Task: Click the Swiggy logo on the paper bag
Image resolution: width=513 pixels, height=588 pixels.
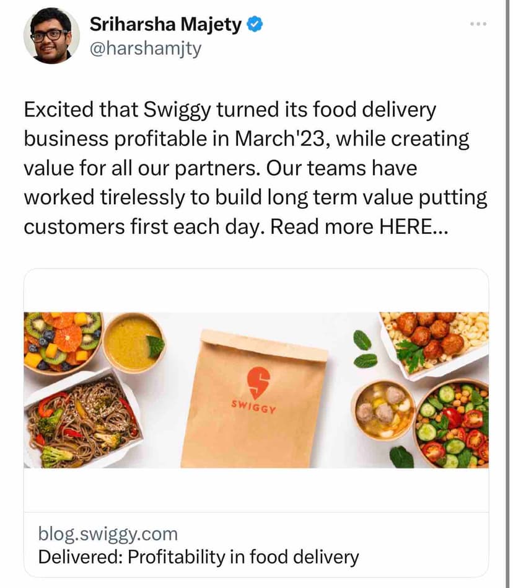Action: (x=254, y=381)
